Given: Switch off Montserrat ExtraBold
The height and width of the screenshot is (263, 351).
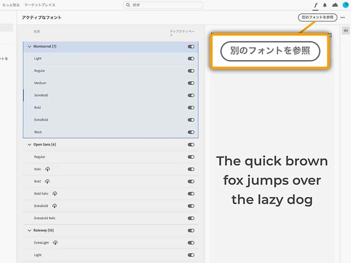Looking at the screenshot, I should coord(191,120).
